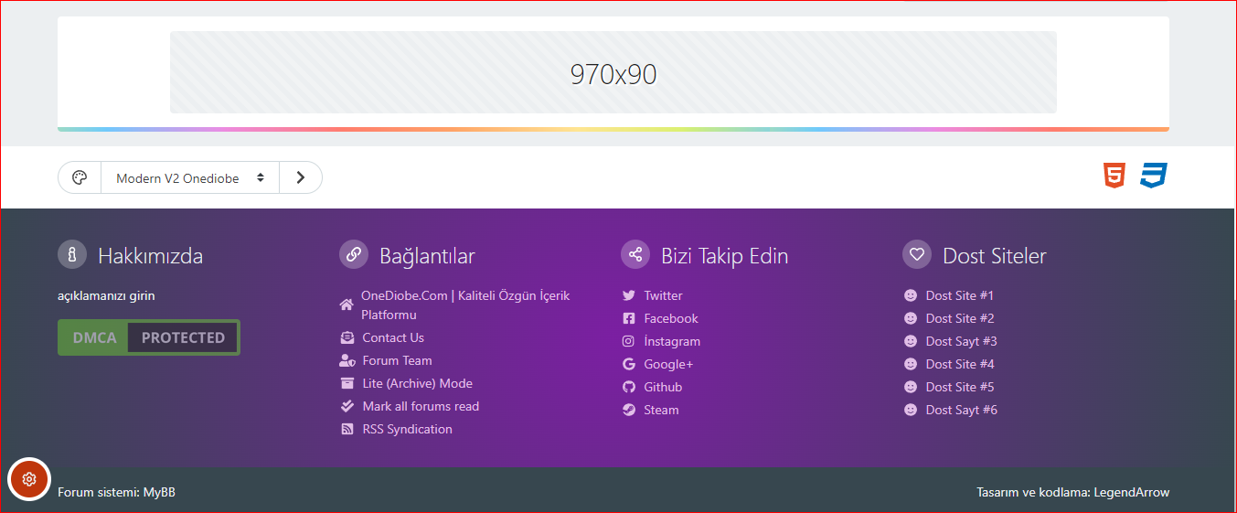This screenshot has width=1237, height=513.
Task: Open the Twitter link
Action: coord(663,295)
